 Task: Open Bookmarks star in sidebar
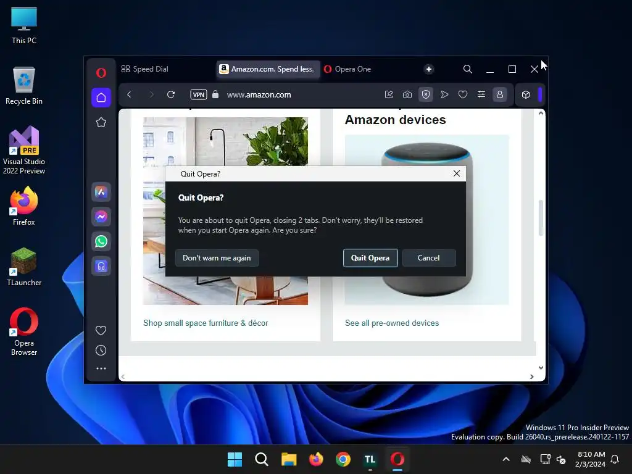point(101,123)
